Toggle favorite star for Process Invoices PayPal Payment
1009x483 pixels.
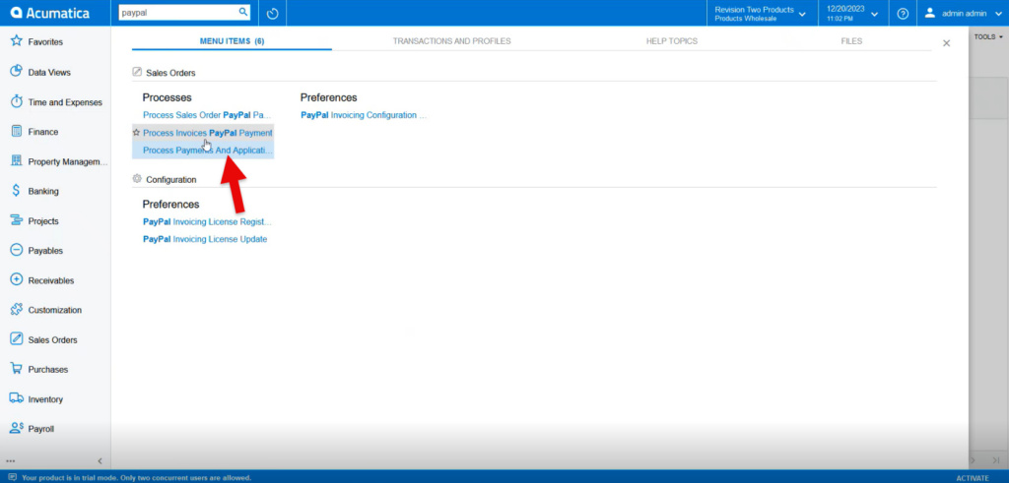tap(136, 133)
